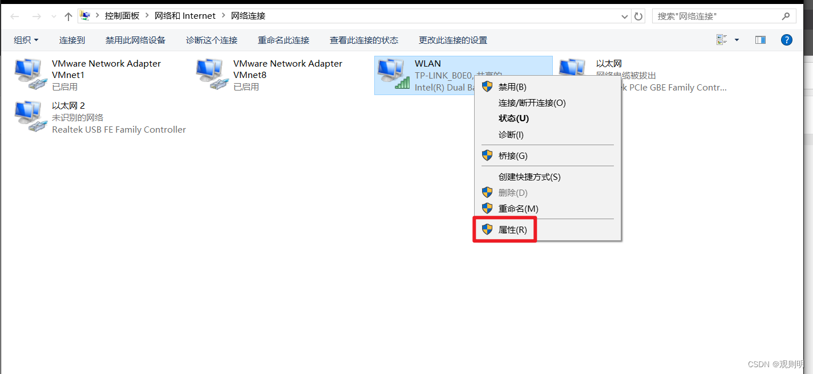
Task: Expand the address bar history dropdown
Action: coord(625,17)
